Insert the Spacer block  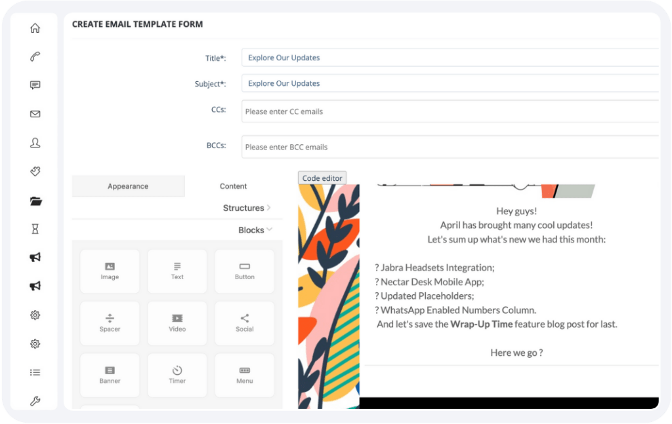109,322
